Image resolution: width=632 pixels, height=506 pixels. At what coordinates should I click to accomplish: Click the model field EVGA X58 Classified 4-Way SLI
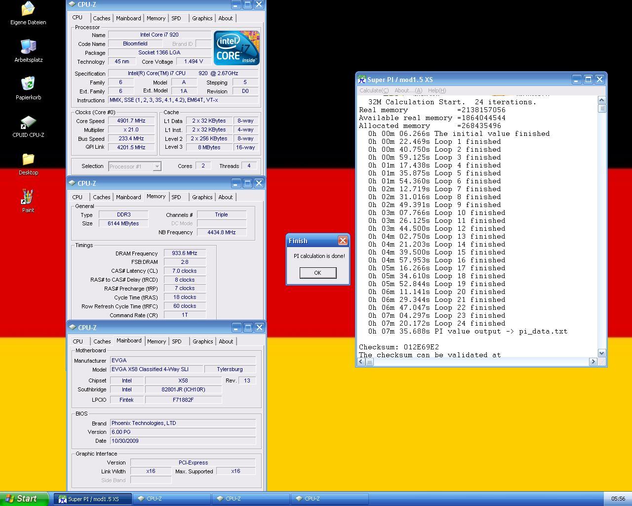pyautogui.click(x=156, y=370)
